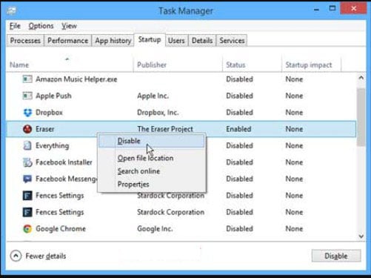Click The Eraser Project publisher cell
371x278 pixels.
(x=165, y=129)
